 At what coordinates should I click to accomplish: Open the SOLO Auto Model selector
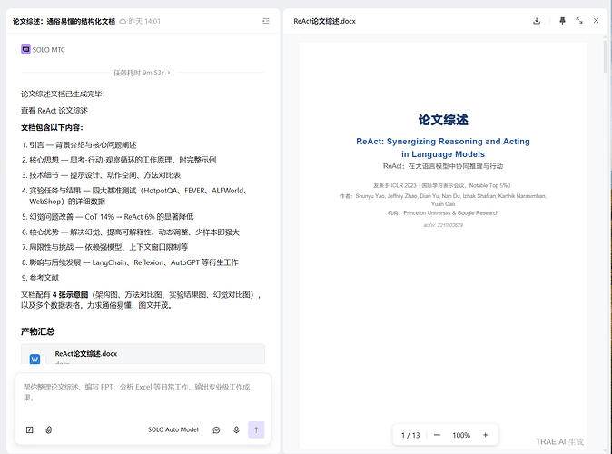point(173,429)
